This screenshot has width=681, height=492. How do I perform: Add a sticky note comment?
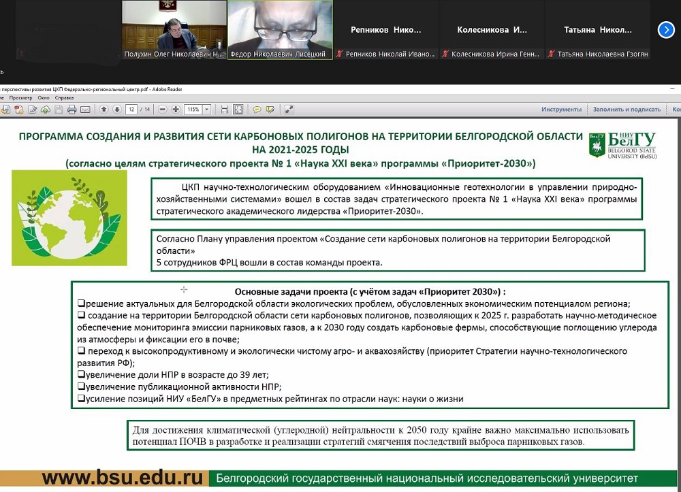257,110
